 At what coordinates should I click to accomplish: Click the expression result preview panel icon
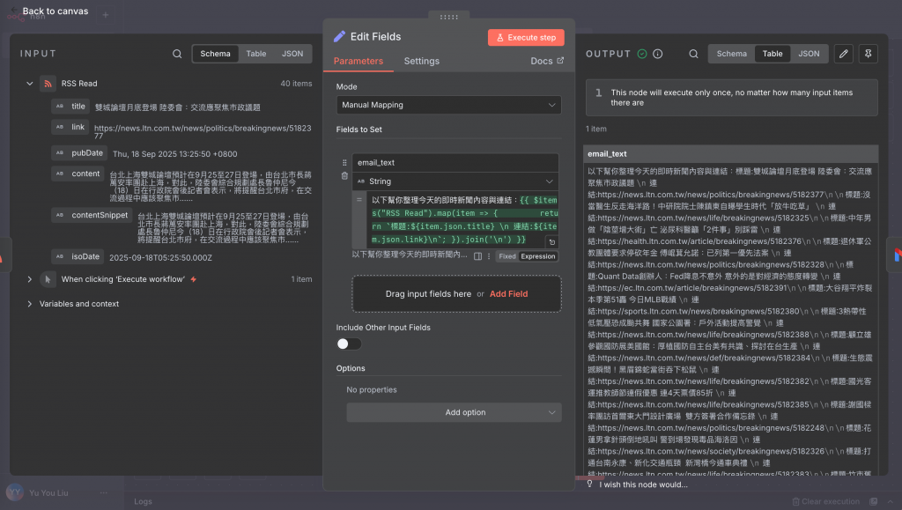tap(477, 256)
